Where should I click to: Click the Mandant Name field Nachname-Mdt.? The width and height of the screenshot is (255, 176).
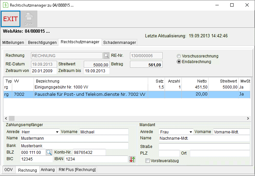click(204, 138)
